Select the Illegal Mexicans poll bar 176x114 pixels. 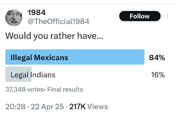(x=75, y=57)
